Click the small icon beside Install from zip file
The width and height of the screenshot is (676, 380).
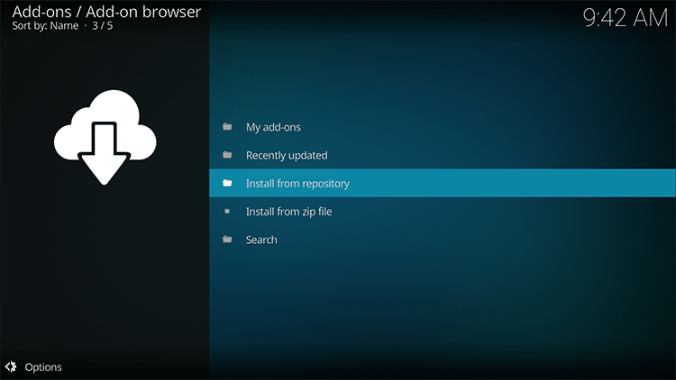227,212
